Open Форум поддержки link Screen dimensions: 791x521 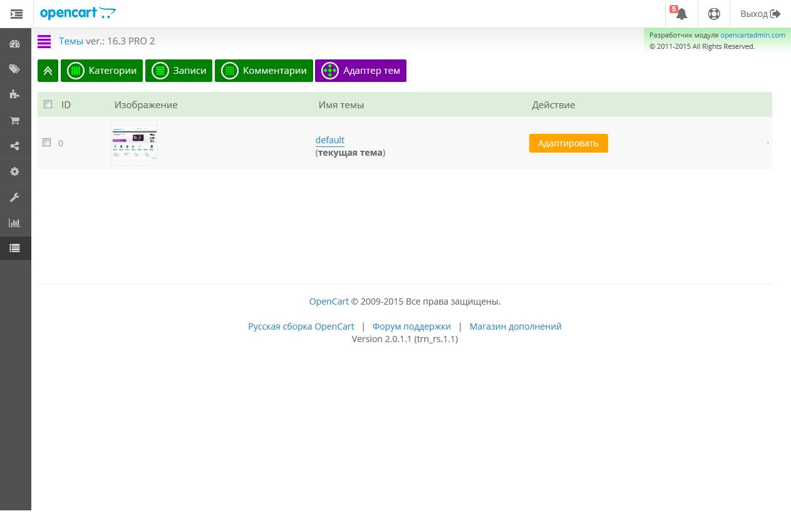(411, 326)
